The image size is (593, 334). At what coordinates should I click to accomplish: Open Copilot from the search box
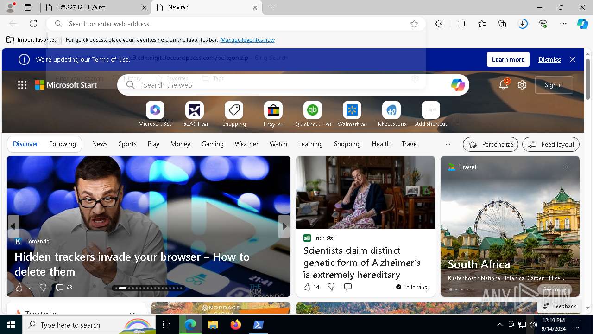tap(458, 85)
